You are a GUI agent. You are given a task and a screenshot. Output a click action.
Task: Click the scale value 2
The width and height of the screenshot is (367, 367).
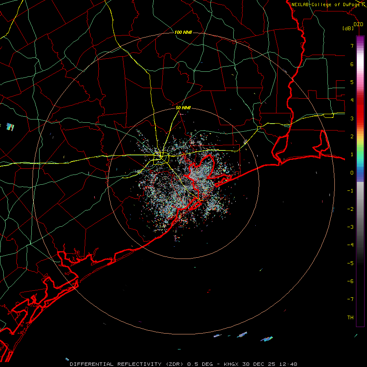pyautogui.click(x=352, y=137)
